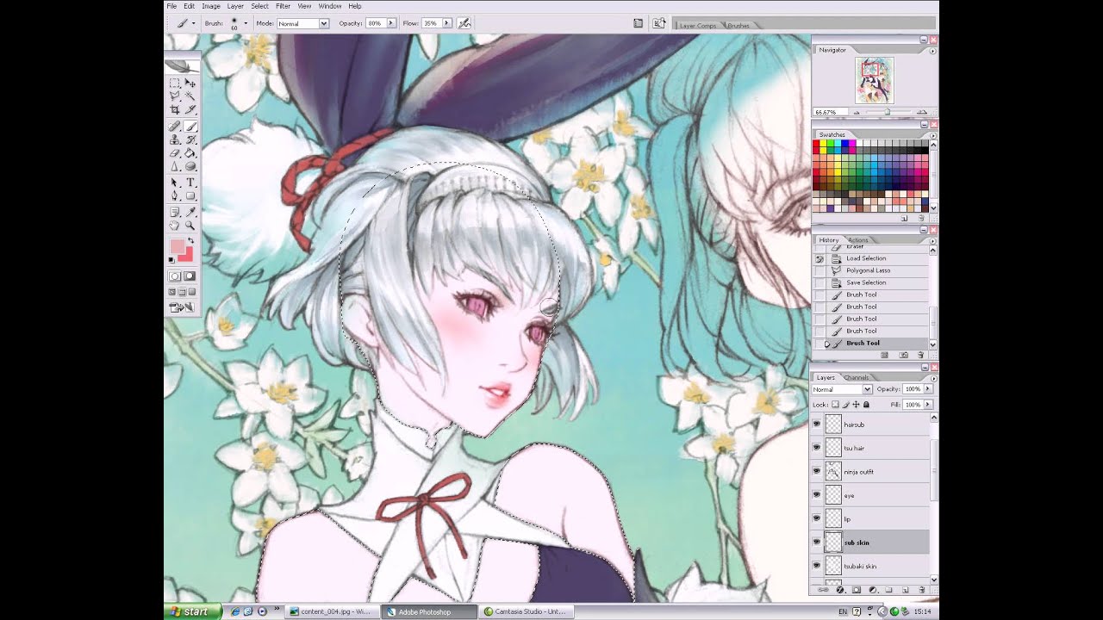Screen dimensions: 1103x620
Task: Select the Healing Brush tool
Action: (x=175, y=127)
